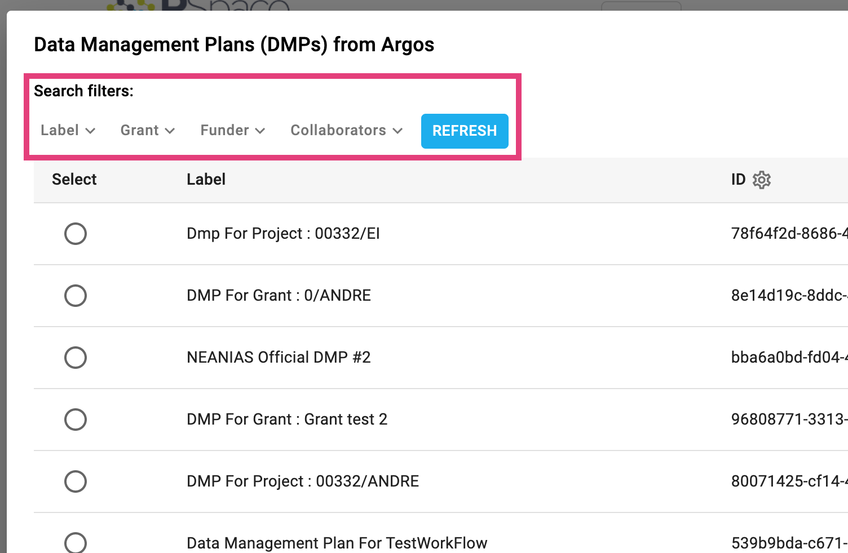Select radio for DMP For Grant : 0/ANDRE

76,296
